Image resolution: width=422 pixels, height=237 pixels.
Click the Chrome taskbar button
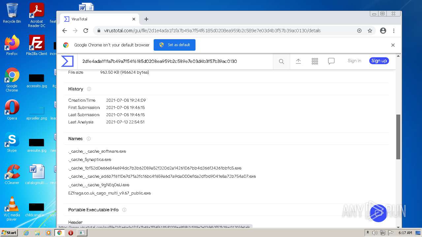59,233
